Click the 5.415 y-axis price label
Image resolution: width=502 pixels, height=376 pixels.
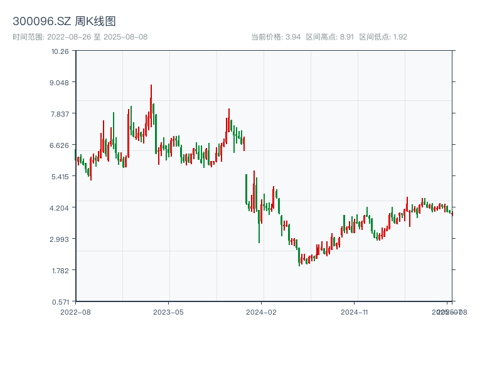60,177
